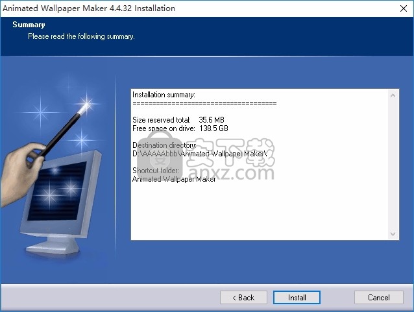Click the summary box scroll down arrow
414x312 pixels.
coord(393,234)
